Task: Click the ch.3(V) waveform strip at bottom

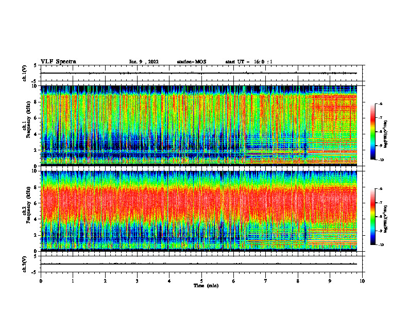Action: point(201,264)
